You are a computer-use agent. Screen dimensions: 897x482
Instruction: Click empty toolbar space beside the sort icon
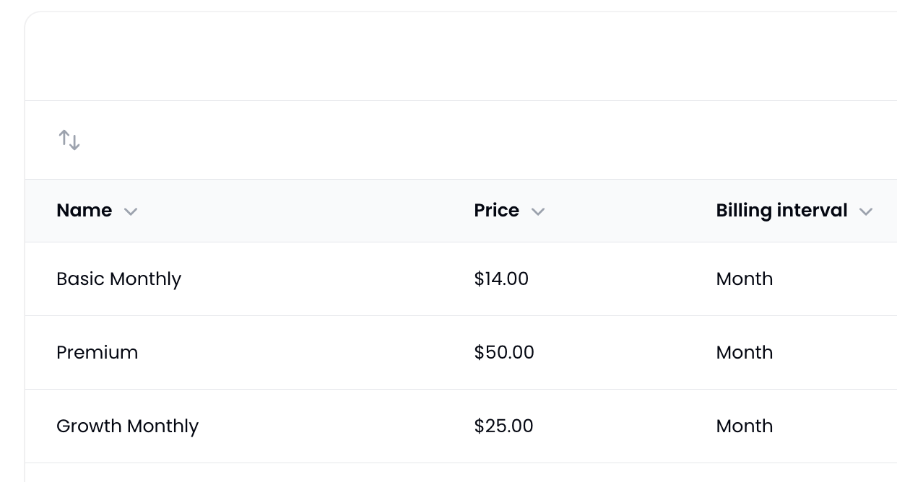(x=484, y=140)
